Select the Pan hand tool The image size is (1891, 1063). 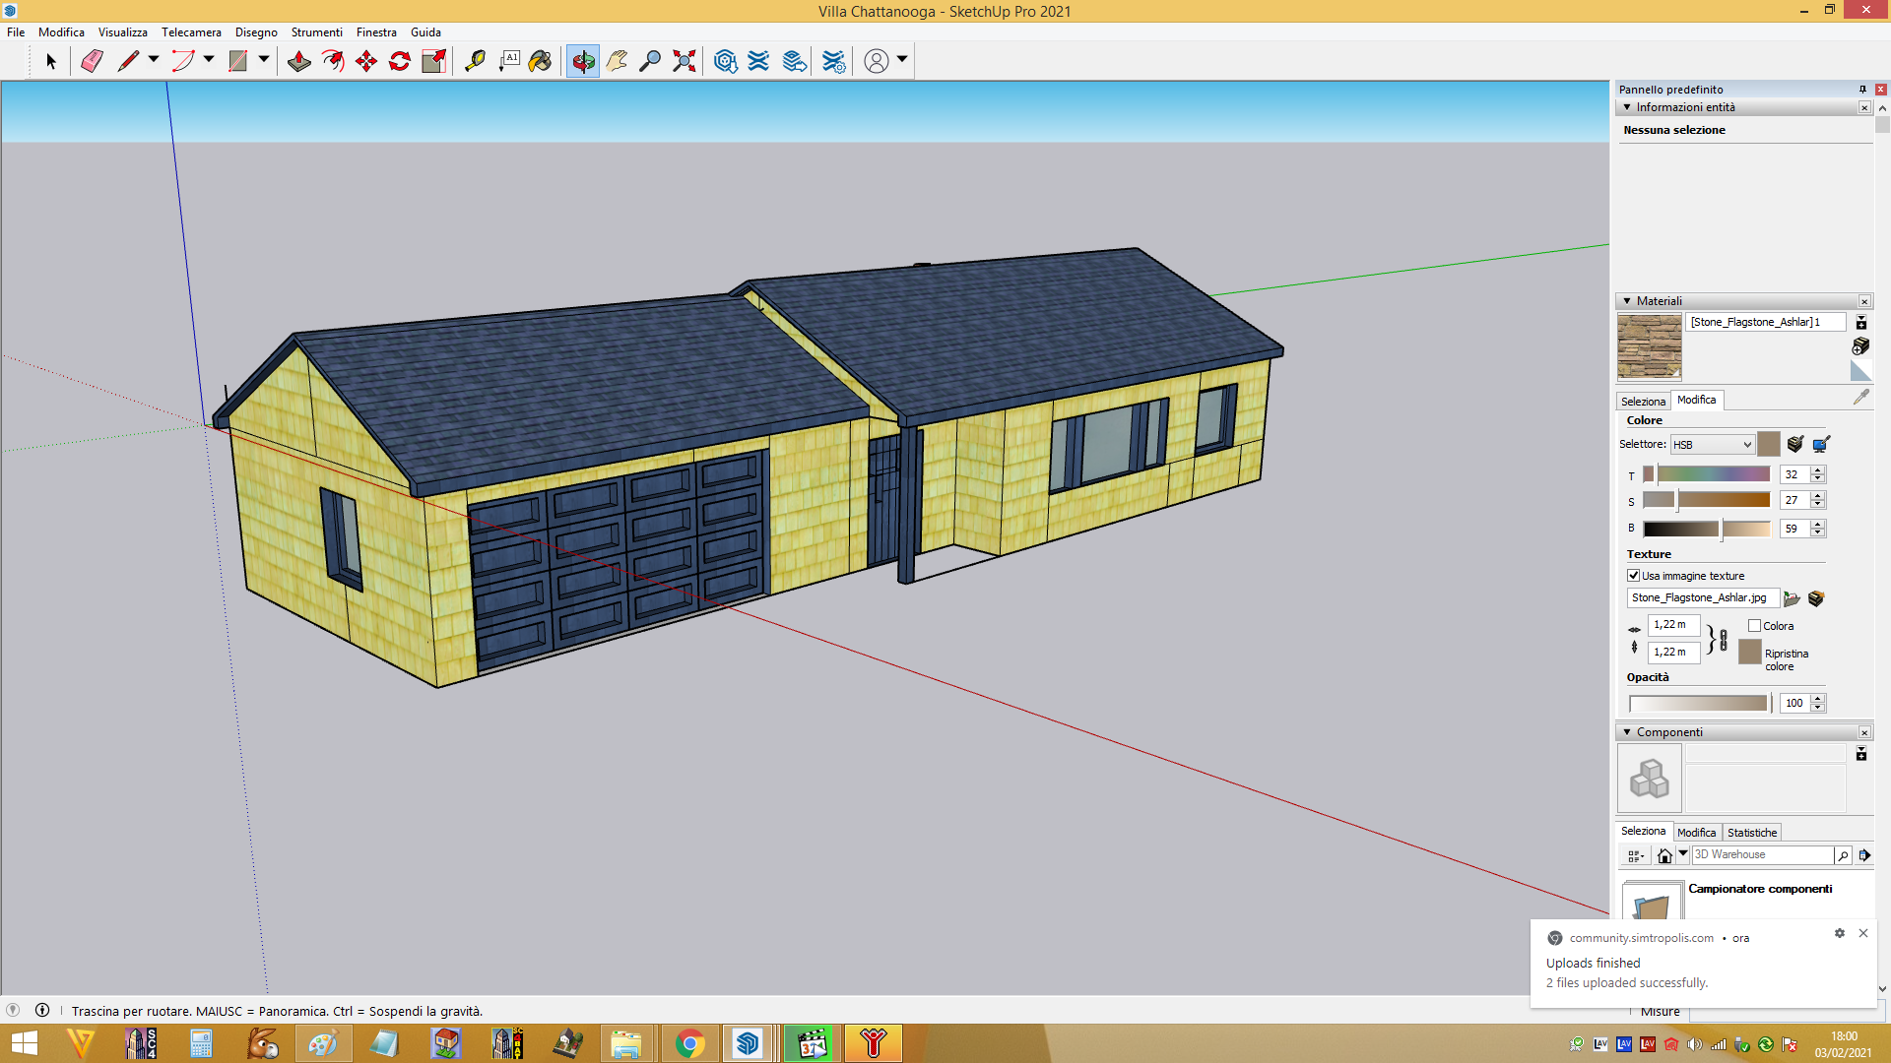tap(617, 61)
